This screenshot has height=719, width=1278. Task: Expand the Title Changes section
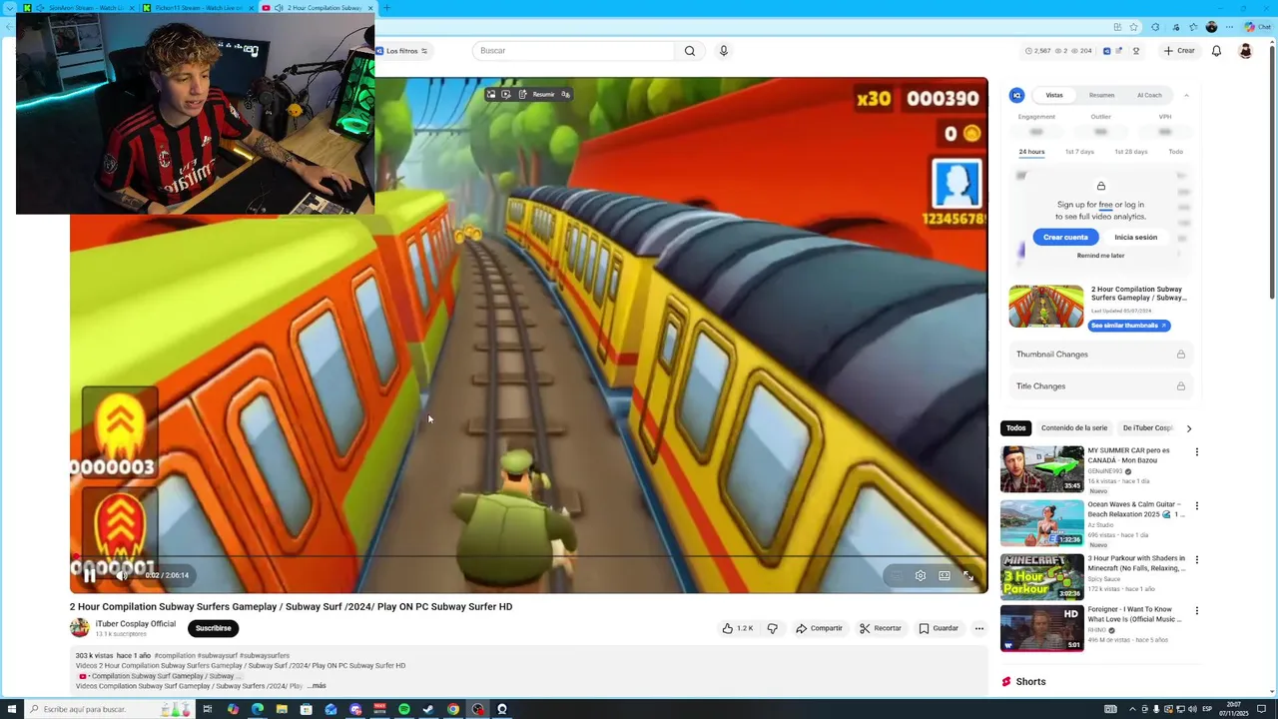click(1100, 386)
